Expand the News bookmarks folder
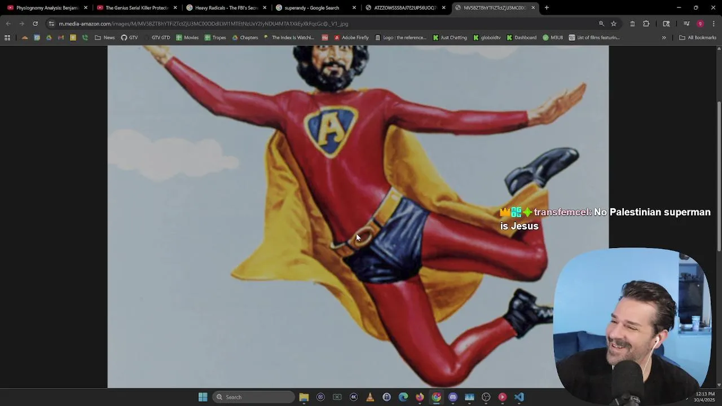722x406 pixels. point(105,38)
